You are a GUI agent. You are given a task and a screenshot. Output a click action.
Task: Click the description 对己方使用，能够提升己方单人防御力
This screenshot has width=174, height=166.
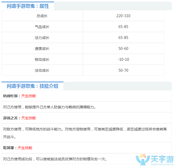coord(49,107)
